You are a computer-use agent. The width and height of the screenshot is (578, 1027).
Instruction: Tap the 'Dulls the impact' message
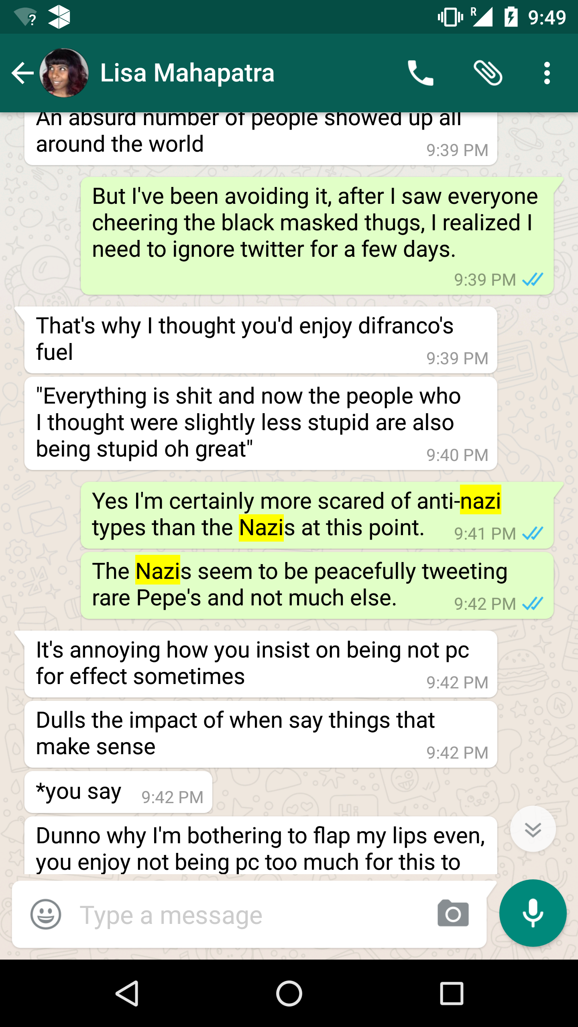pyautogui.click(x=261, y=734)
